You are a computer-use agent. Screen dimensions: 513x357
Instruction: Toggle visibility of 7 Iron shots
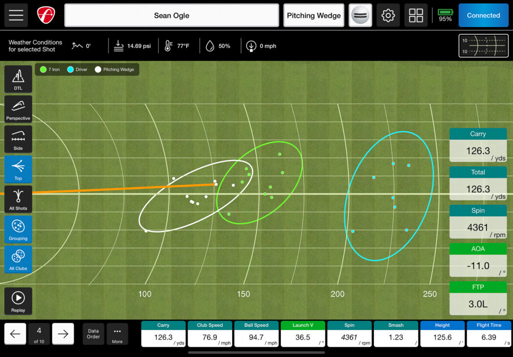[49, 69]
